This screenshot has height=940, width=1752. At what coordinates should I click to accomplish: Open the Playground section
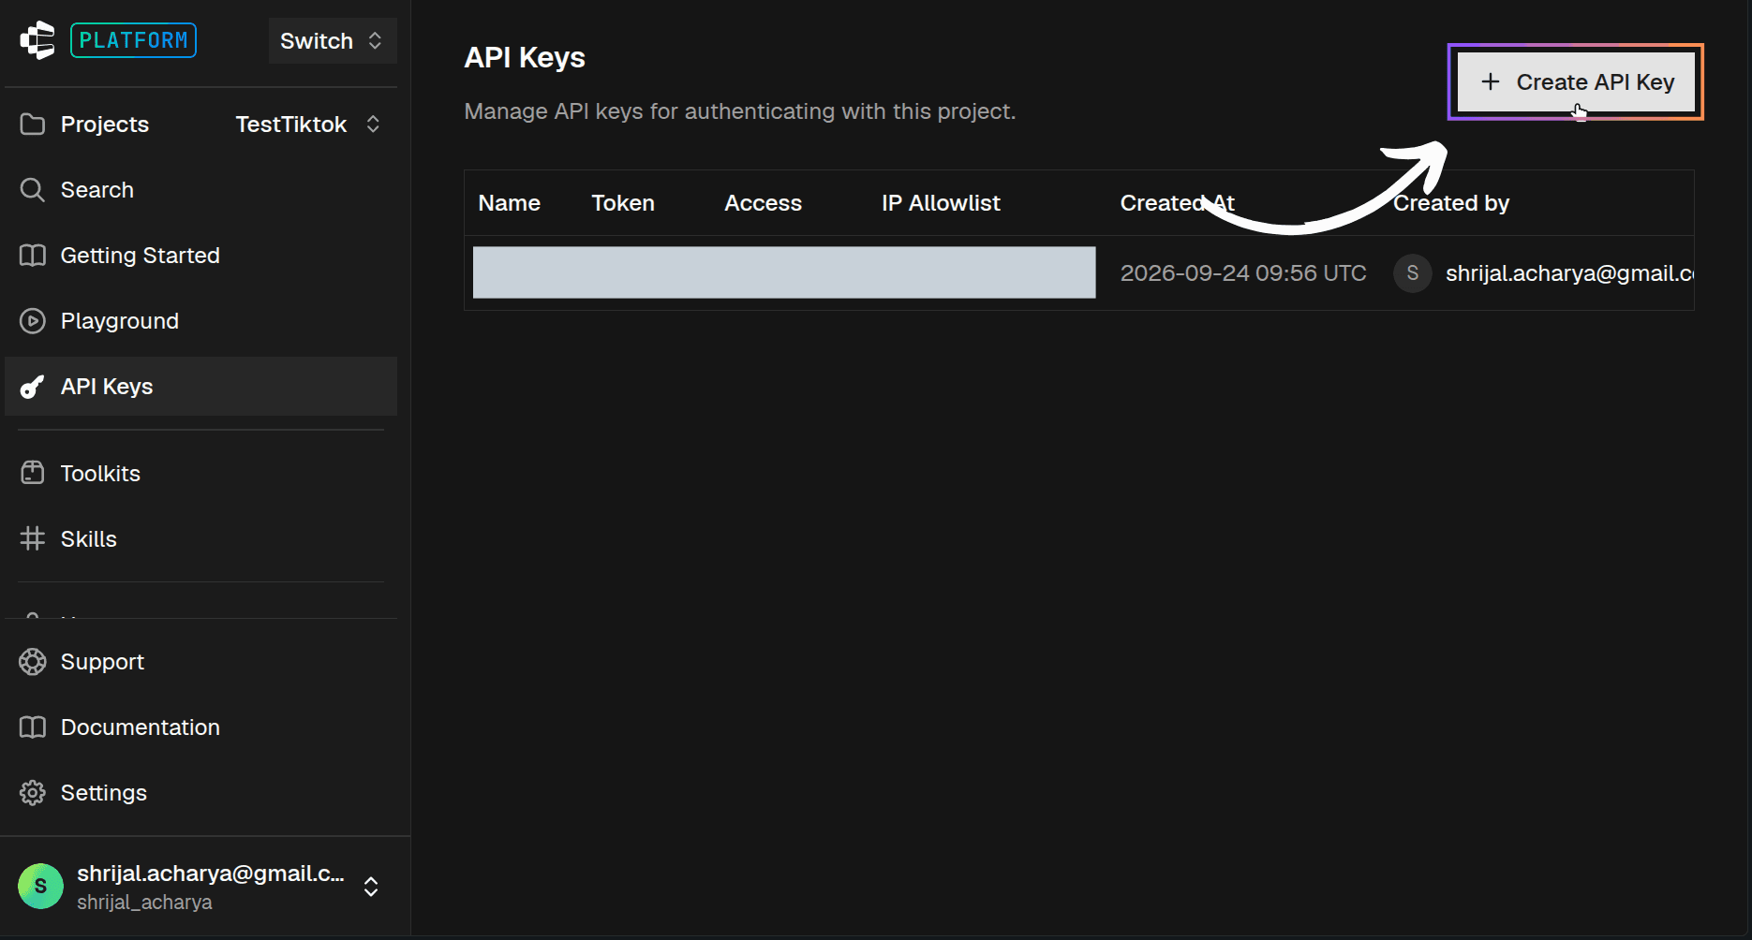(x=200, y=321)
